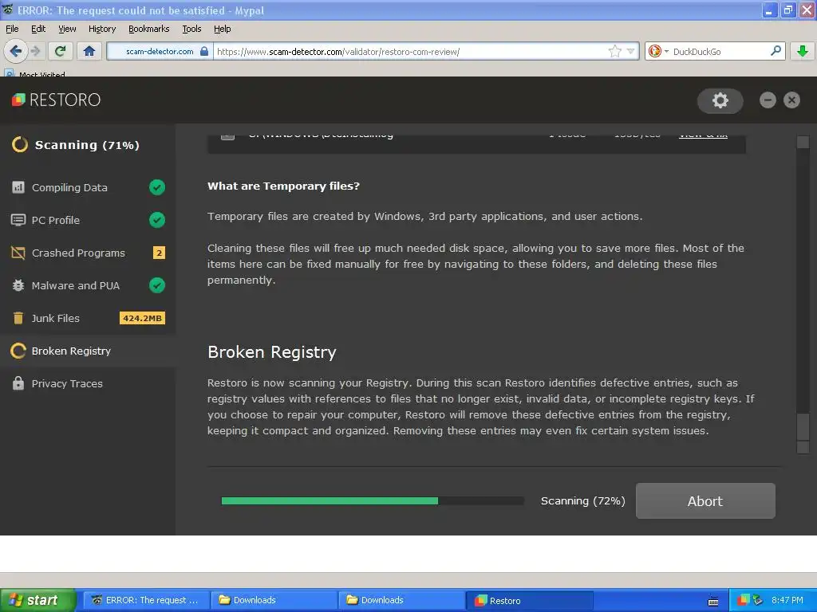The width and height of the screenshot is (817, 612).
Task: Open the History menu
Action: pyautogui.click(x=102, y=29)
